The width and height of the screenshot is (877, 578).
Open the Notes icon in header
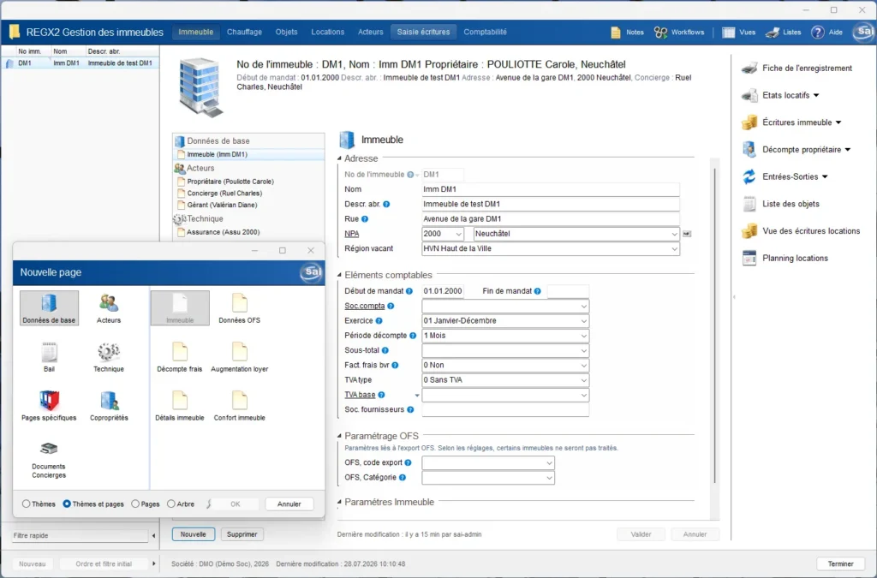click(615, 33)
